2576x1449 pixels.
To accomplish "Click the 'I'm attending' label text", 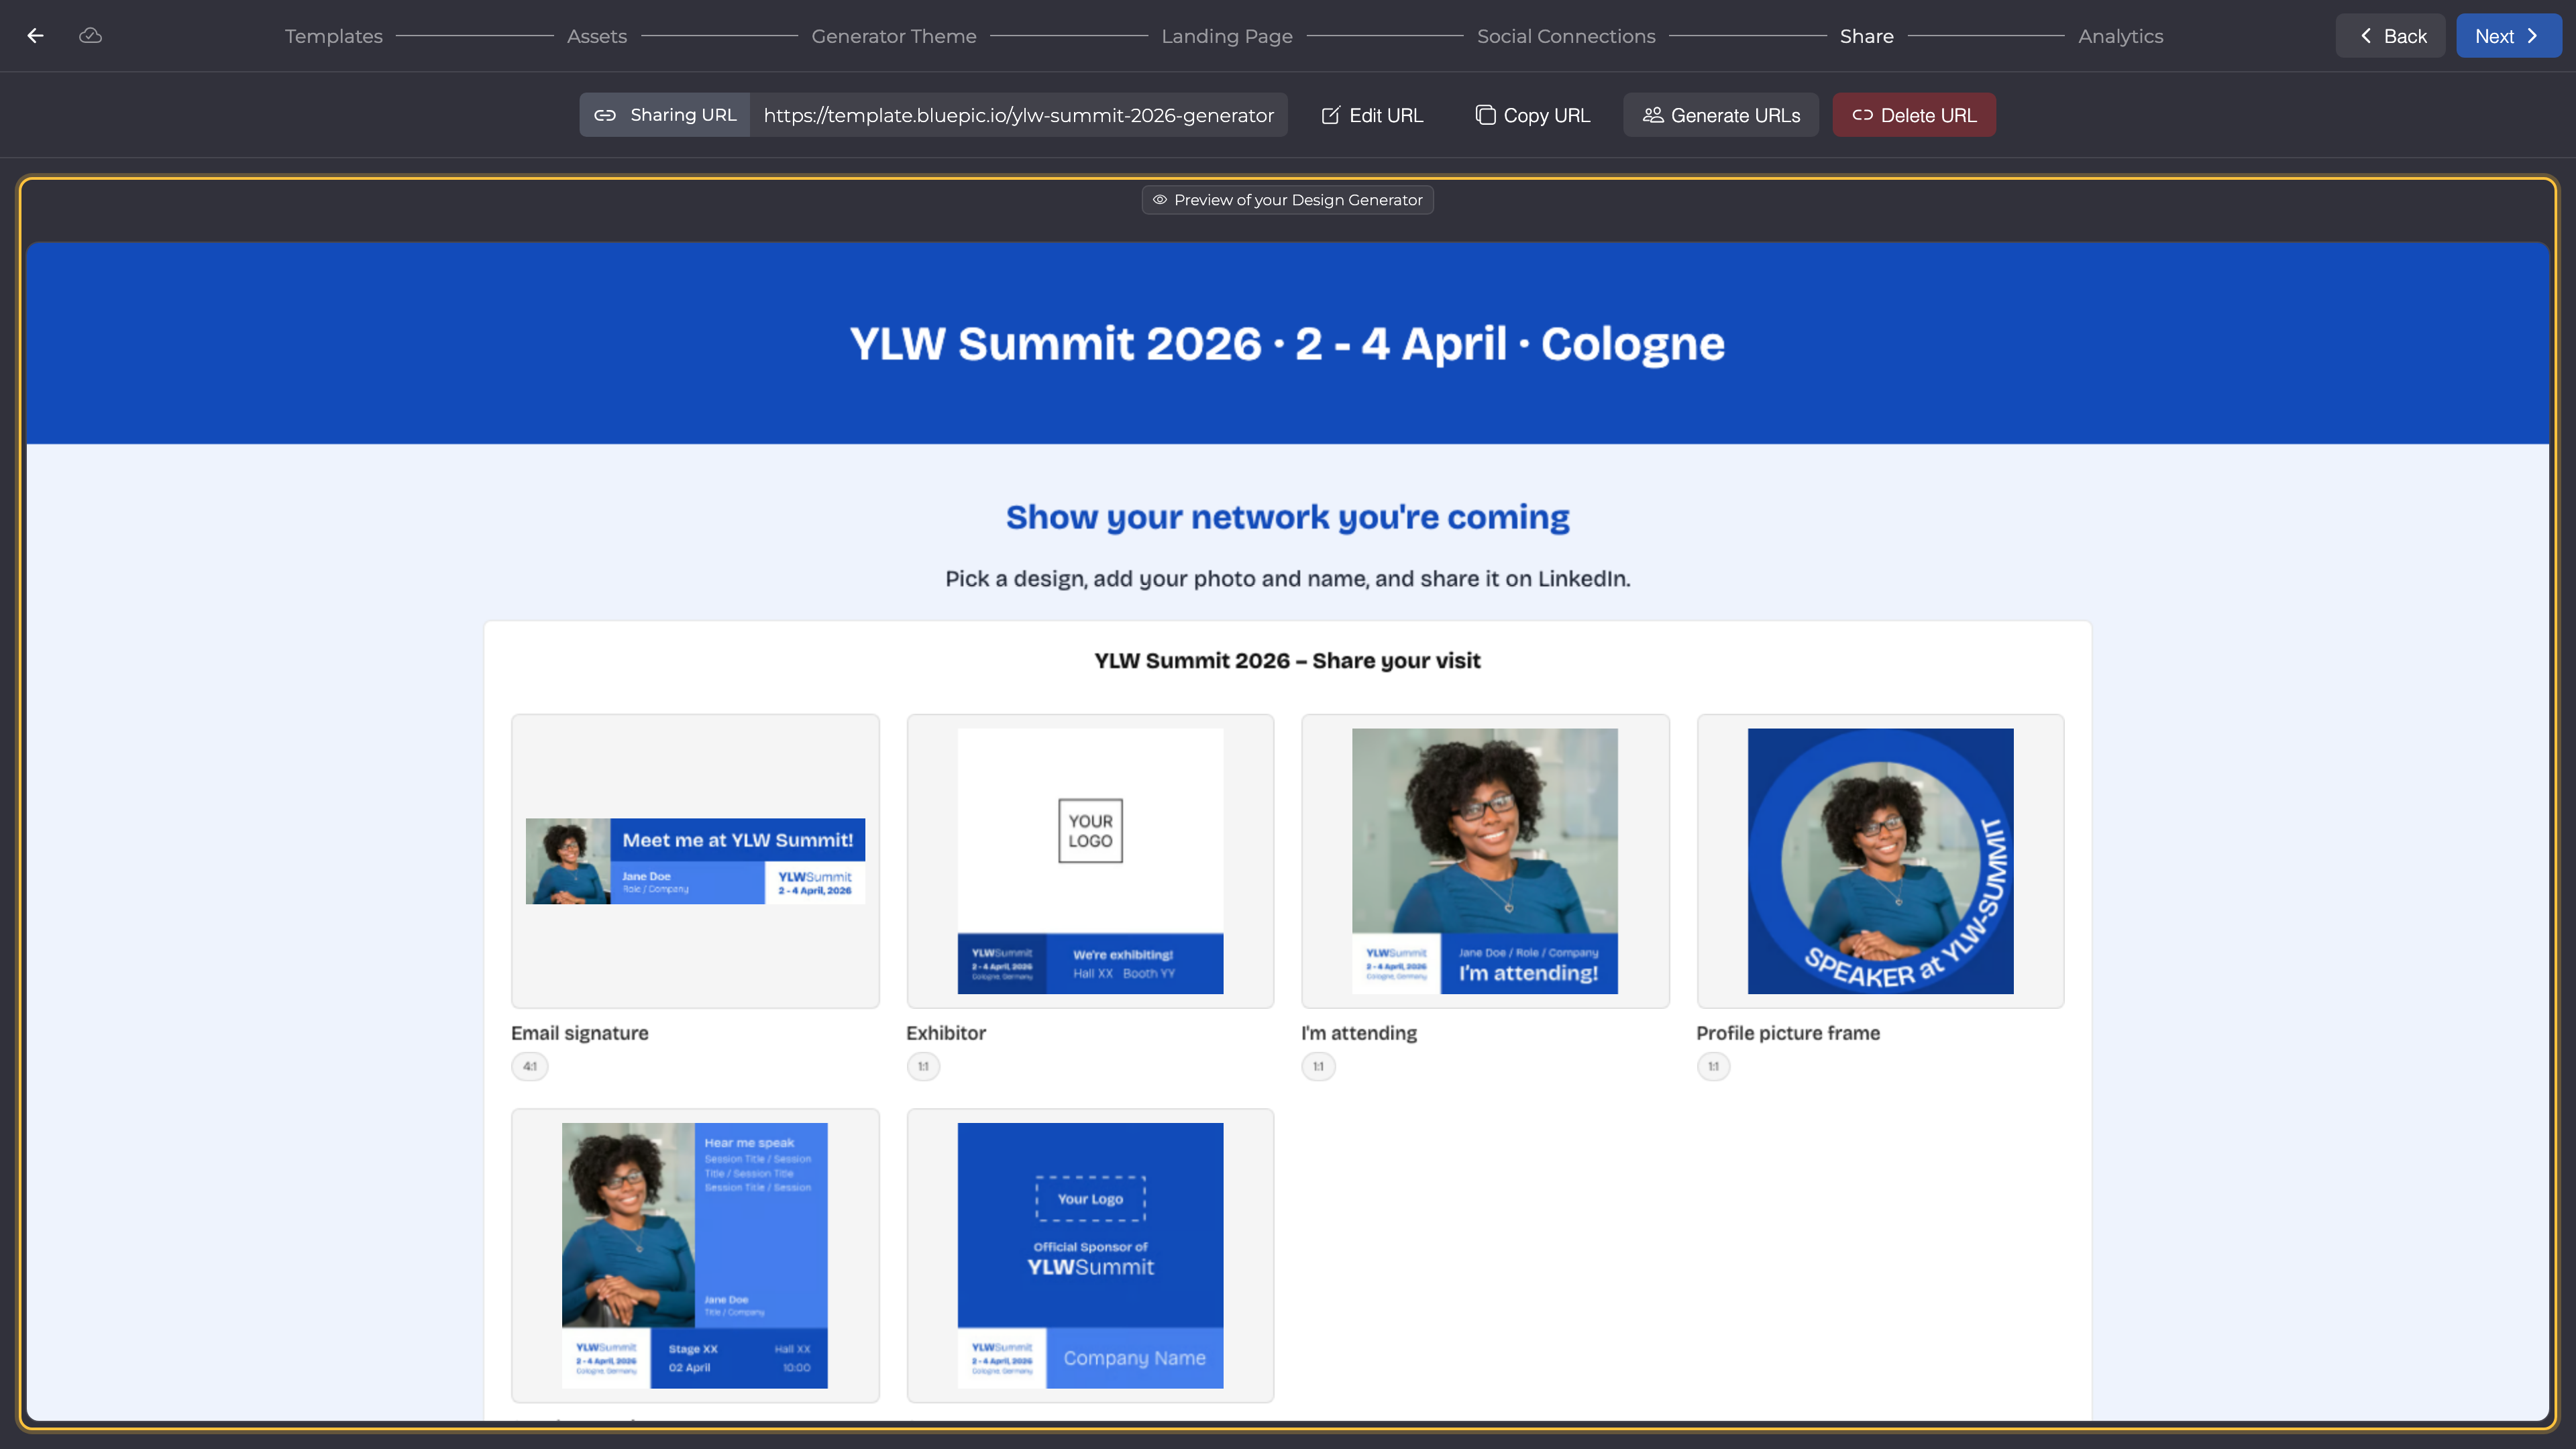I will pos(1359,1033).
